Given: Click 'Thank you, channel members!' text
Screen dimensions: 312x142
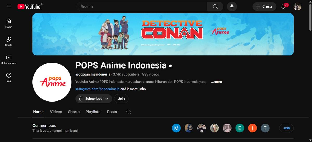Looking at the screenshot, I should pyautogui.click(x=55, y=131).
